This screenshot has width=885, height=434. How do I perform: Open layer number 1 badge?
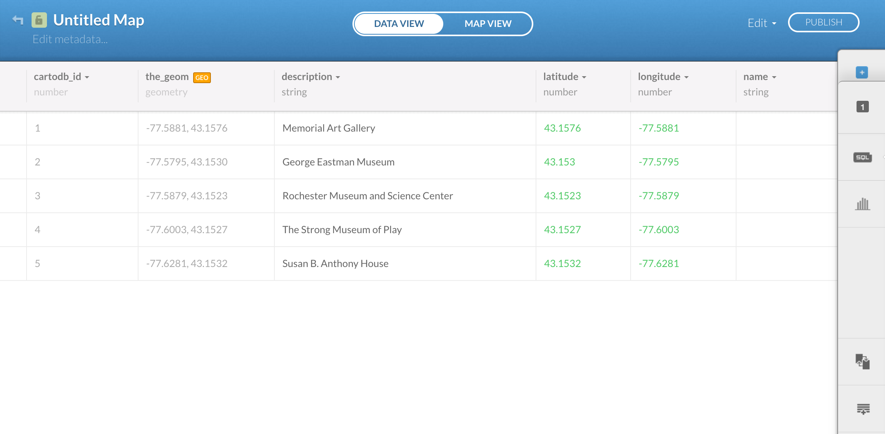click(x=862, y=107)
